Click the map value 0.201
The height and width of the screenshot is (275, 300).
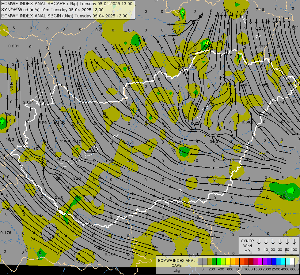point(13,46)
